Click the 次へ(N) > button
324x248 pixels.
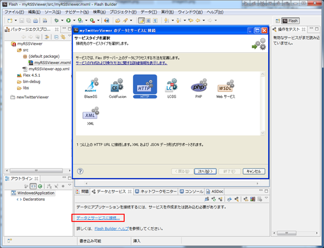pos(206,171)
